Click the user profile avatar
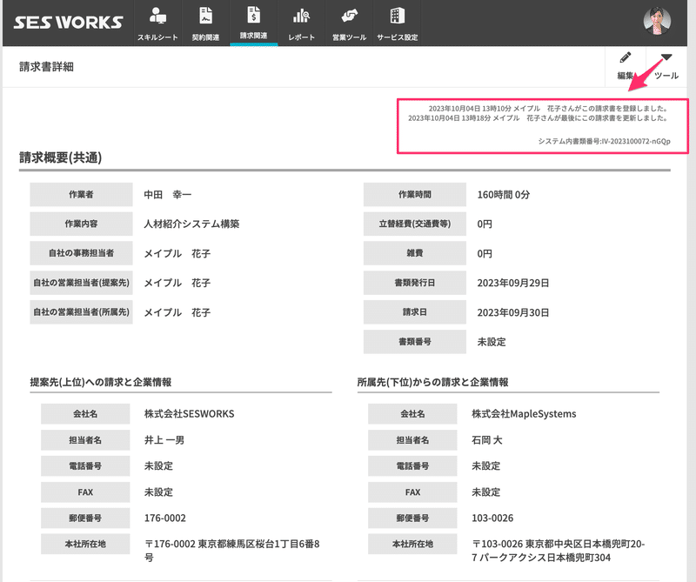 click(x=657, y=21)
